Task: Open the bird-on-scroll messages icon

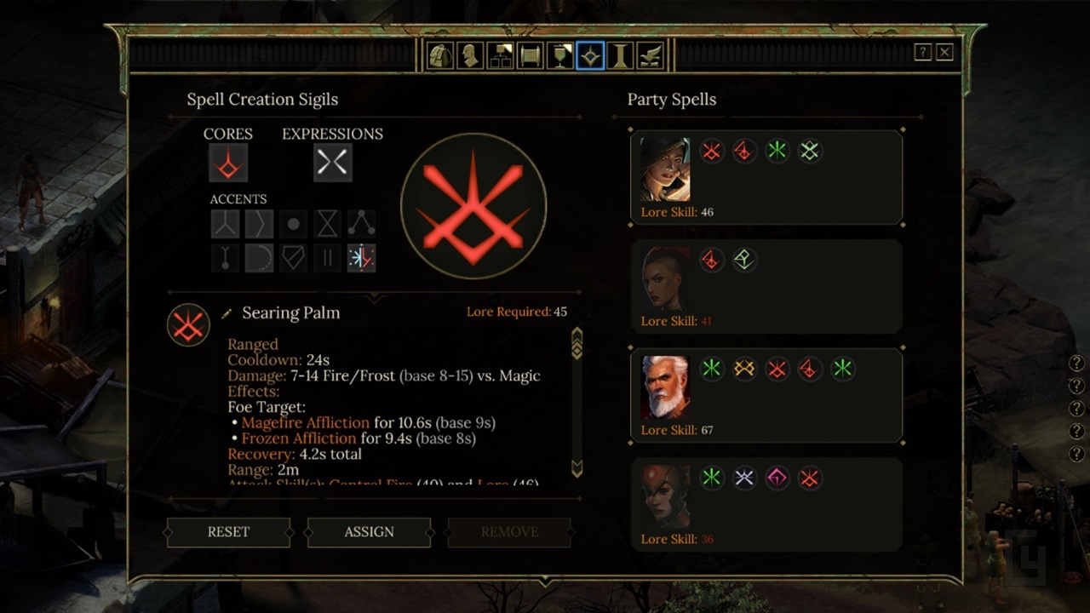Action: pyautogui.click(x=650, y=56)
